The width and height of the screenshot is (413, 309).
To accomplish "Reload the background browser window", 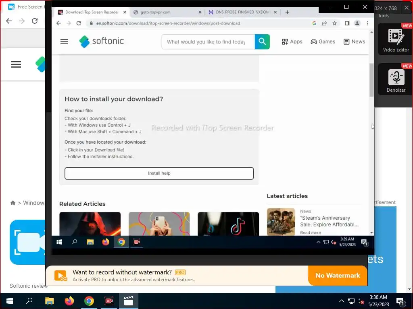I will click(x=35, y=21).
